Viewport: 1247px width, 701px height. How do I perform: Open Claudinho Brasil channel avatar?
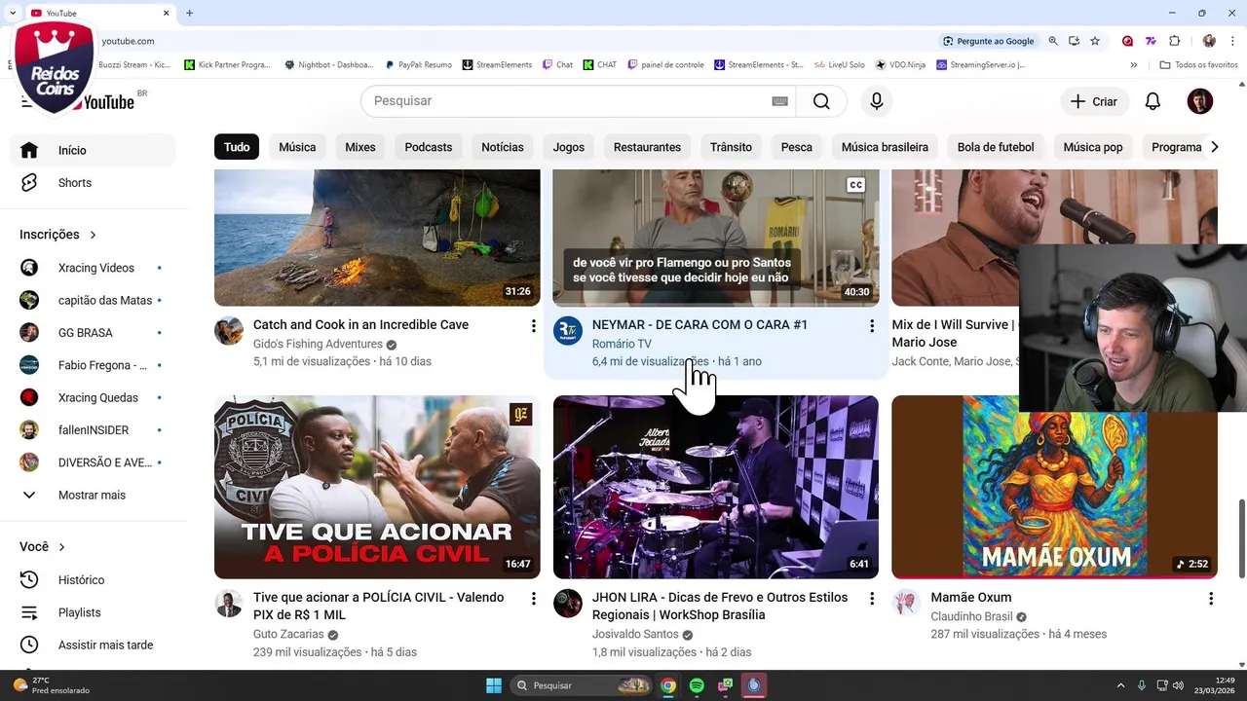[x=907, y=604]
